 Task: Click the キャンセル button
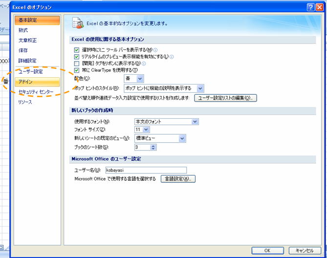(305, 251)
